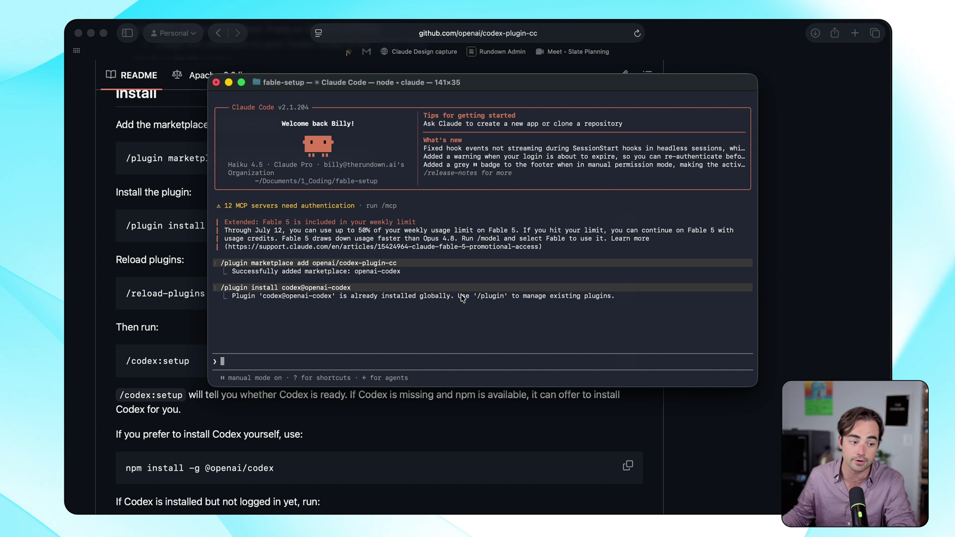Open a new tab with the plus icon
The width and height of the screenshot is (955, 537).
click(855, 33)
